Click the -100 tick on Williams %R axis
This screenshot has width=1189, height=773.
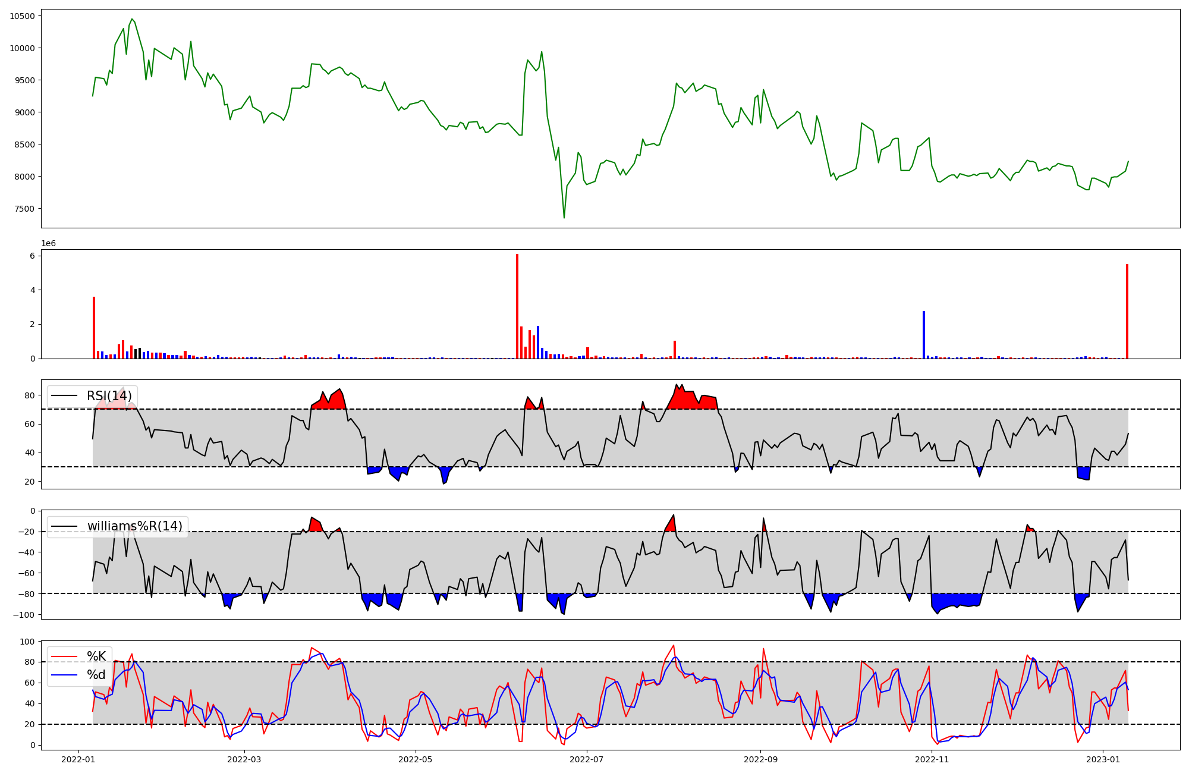[25, 614]
